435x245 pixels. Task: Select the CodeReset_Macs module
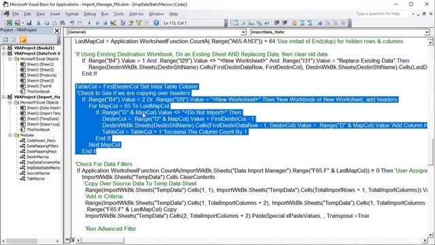pyautogui.click(x=41, y=141)
